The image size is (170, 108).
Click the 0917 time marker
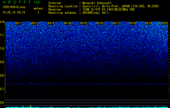click(x=116, y=23)
